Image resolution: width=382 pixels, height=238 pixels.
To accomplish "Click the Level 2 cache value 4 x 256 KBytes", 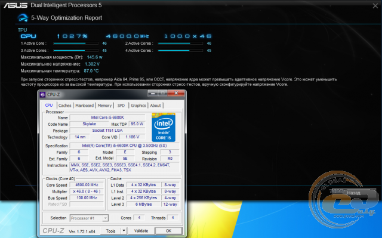I will click(143, 198).
